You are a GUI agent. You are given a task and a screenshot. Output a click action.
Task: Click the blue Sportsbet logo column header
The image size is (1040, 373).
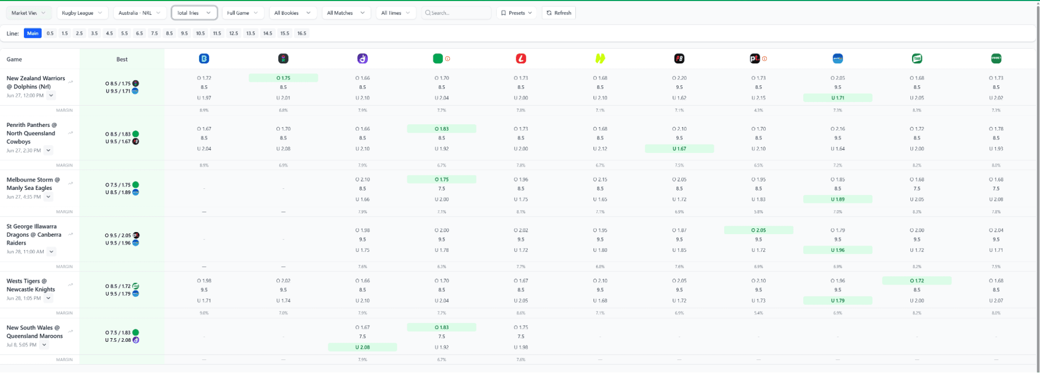[x=838, y=59]
